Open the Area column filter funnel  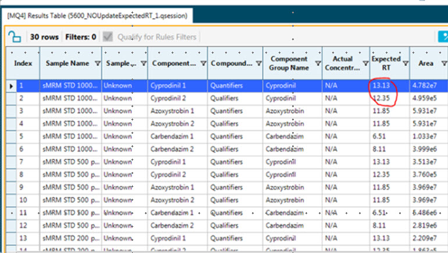click(x=444, y=63)
